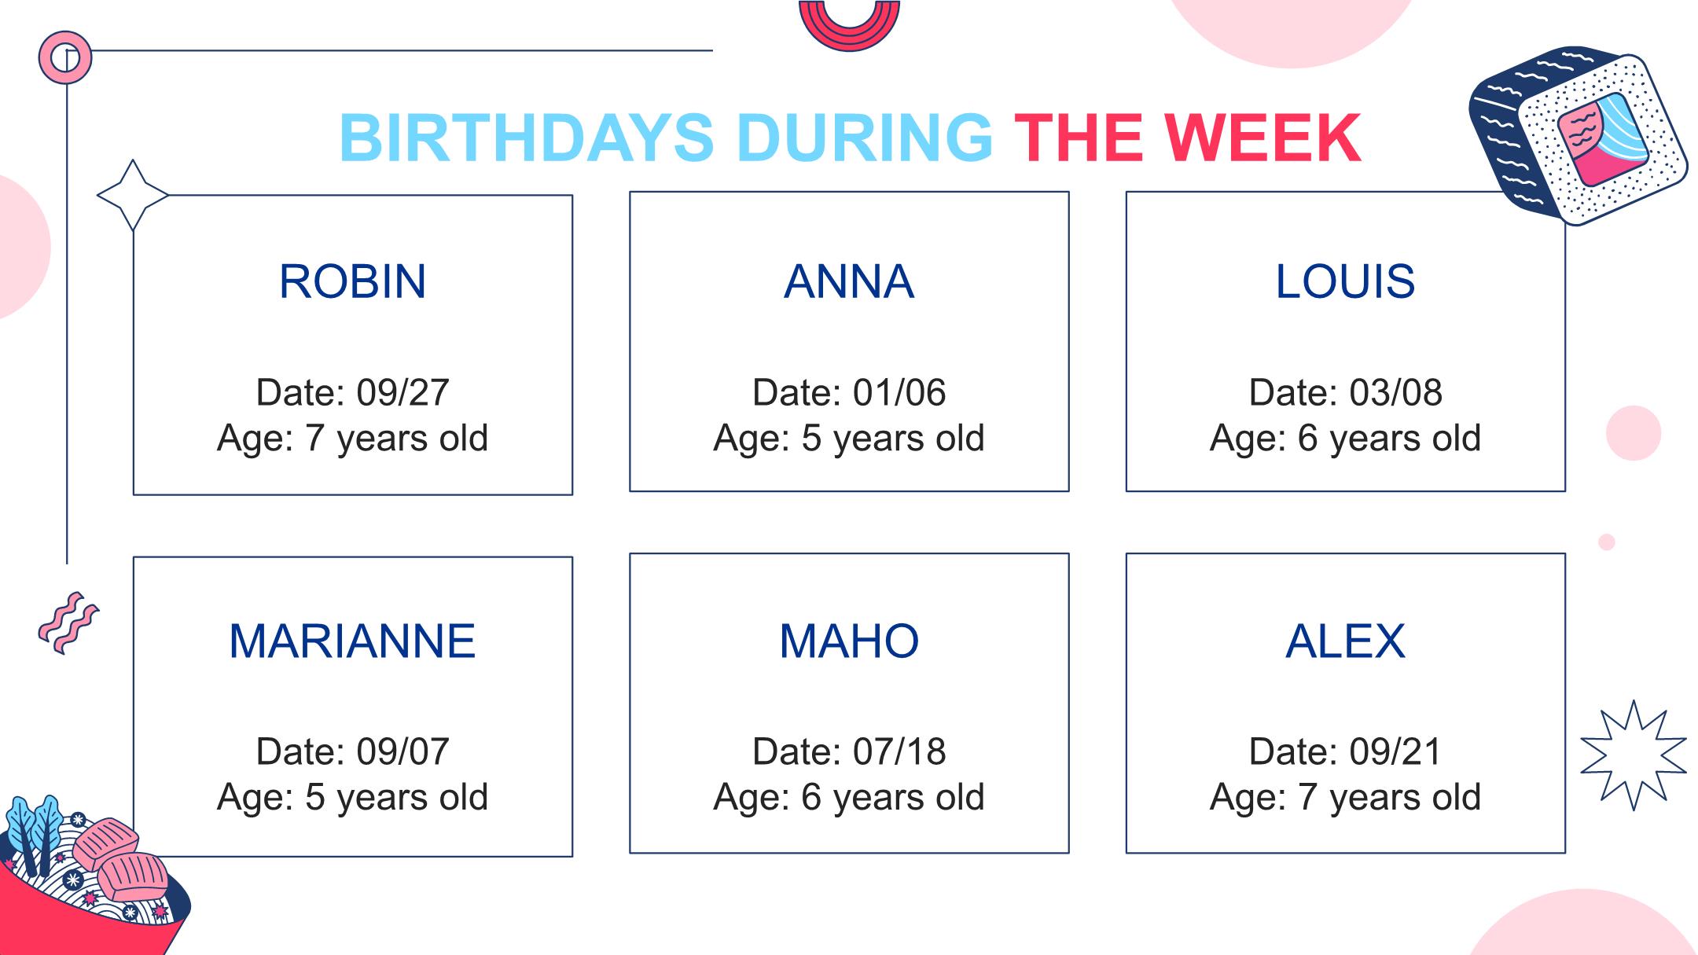Click the medium pink circle near Louis card
Viewport: 1698px width, 955px height.
point(1634,433)
